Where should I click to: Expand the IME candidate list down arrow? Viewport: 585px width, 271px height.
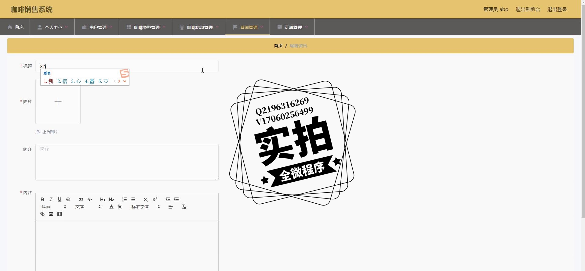point(125,81)
